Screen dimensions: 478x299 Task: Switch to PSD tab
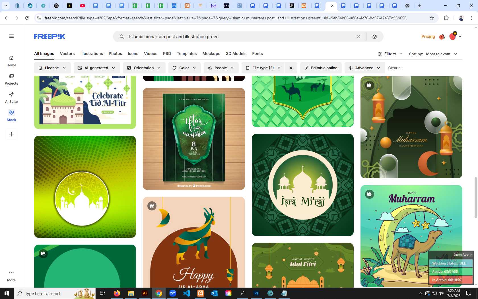[x=167, y=54]
